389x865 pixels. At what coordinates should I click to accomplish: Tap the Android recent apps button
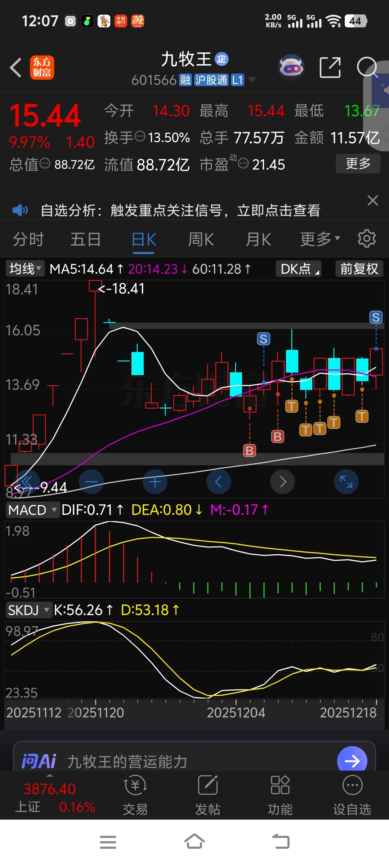click(108, 842)
